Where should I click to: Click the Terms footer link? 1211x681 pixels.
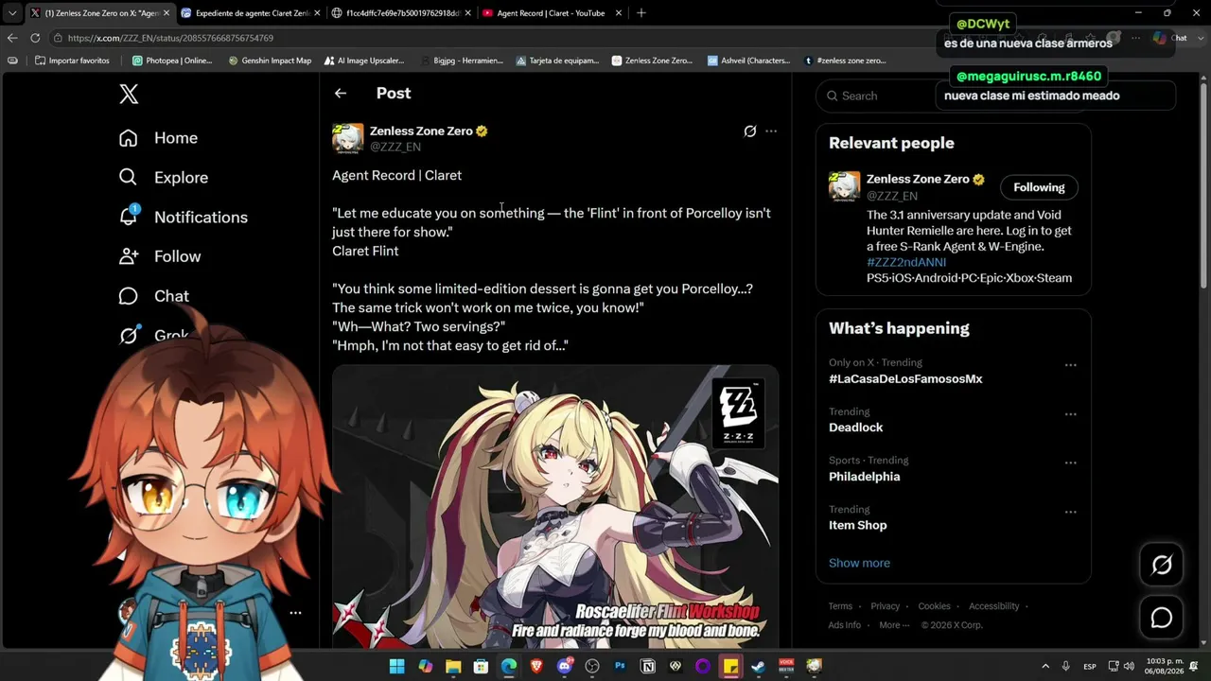click(x=840, y=606)
